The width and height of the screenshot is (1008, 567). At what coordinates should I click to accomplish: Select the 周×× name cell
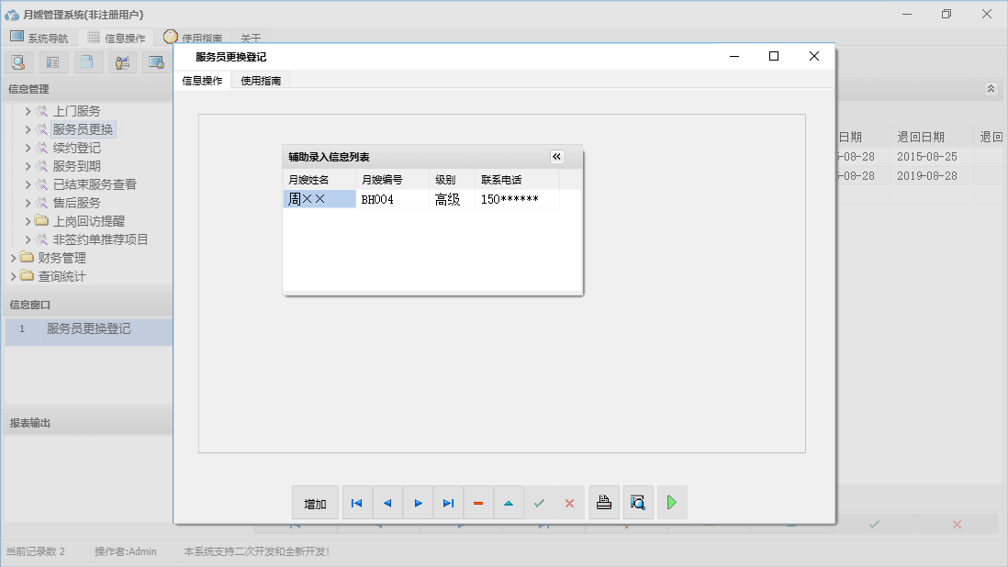319,199
